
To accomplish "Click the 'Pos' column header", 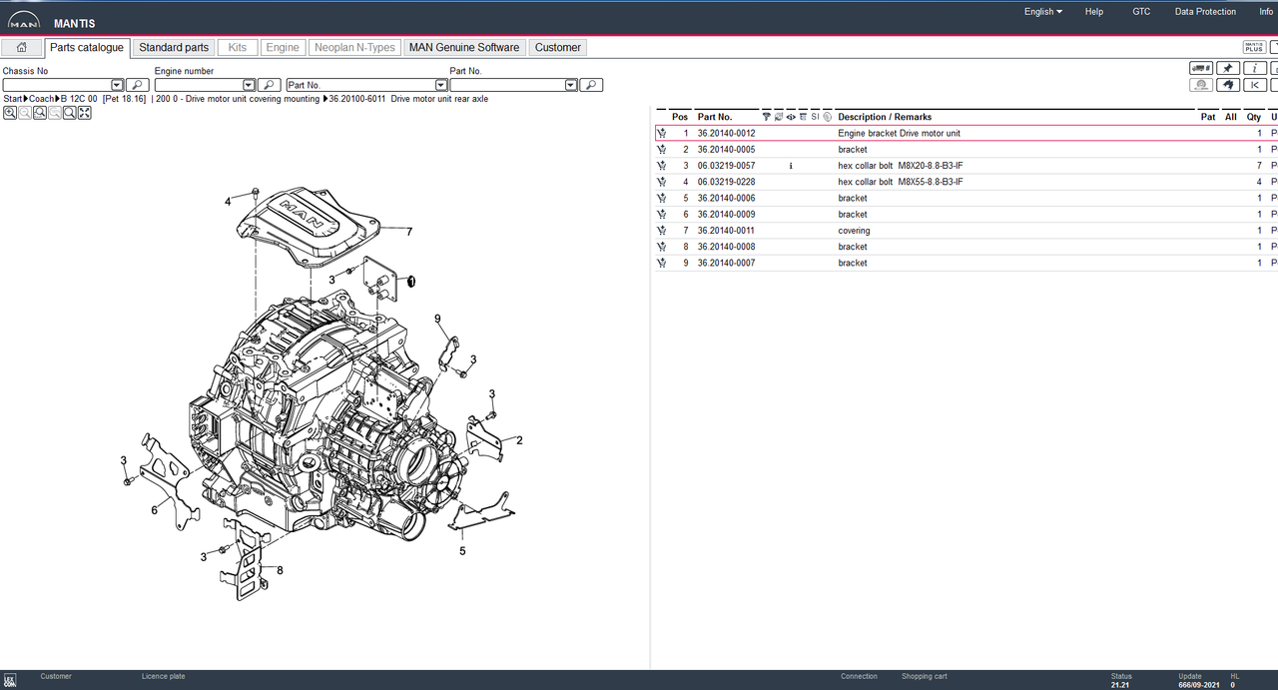I will (x=680, y=117).
